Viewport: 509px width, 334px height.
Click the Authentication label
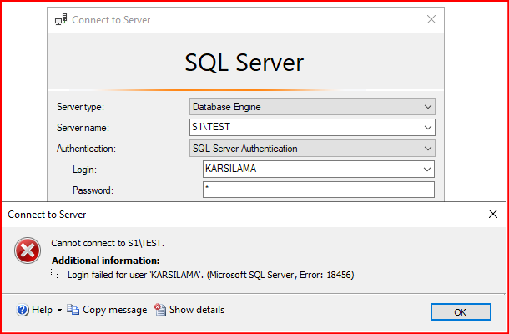click(86, 149)
